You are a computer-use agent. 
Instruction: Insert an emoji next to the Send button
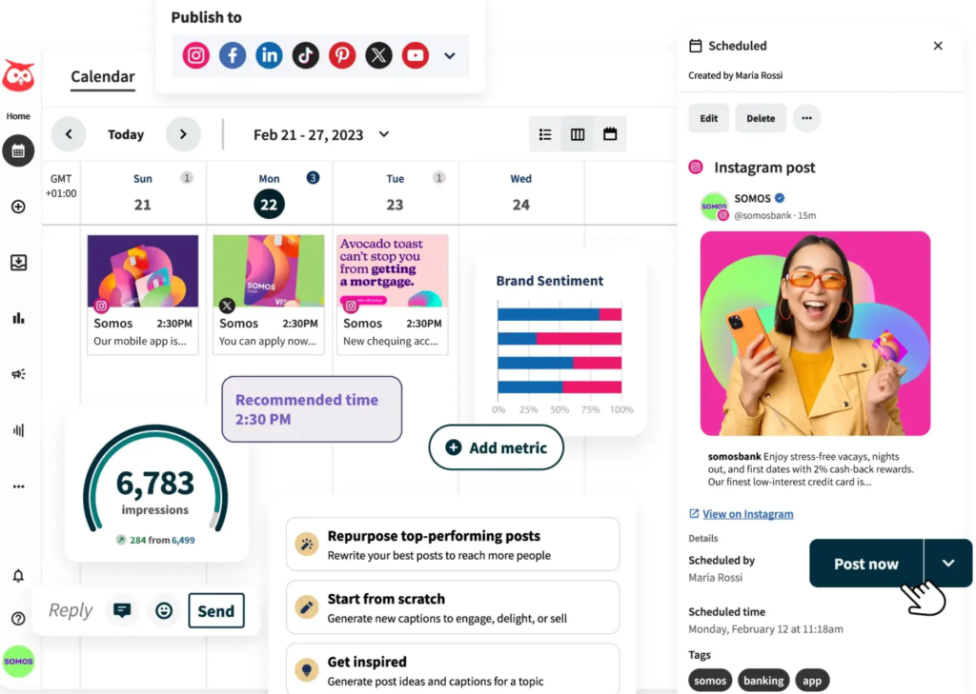point(163,610)
